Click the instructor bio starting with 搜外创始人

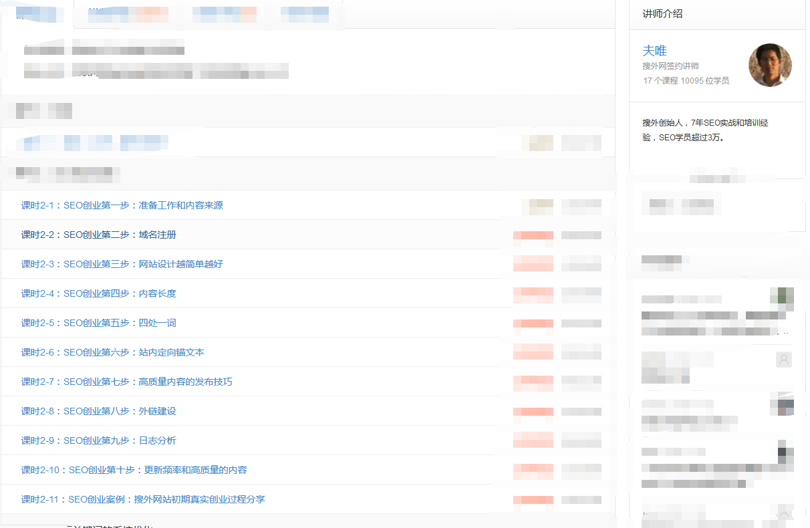pos(705,130)
